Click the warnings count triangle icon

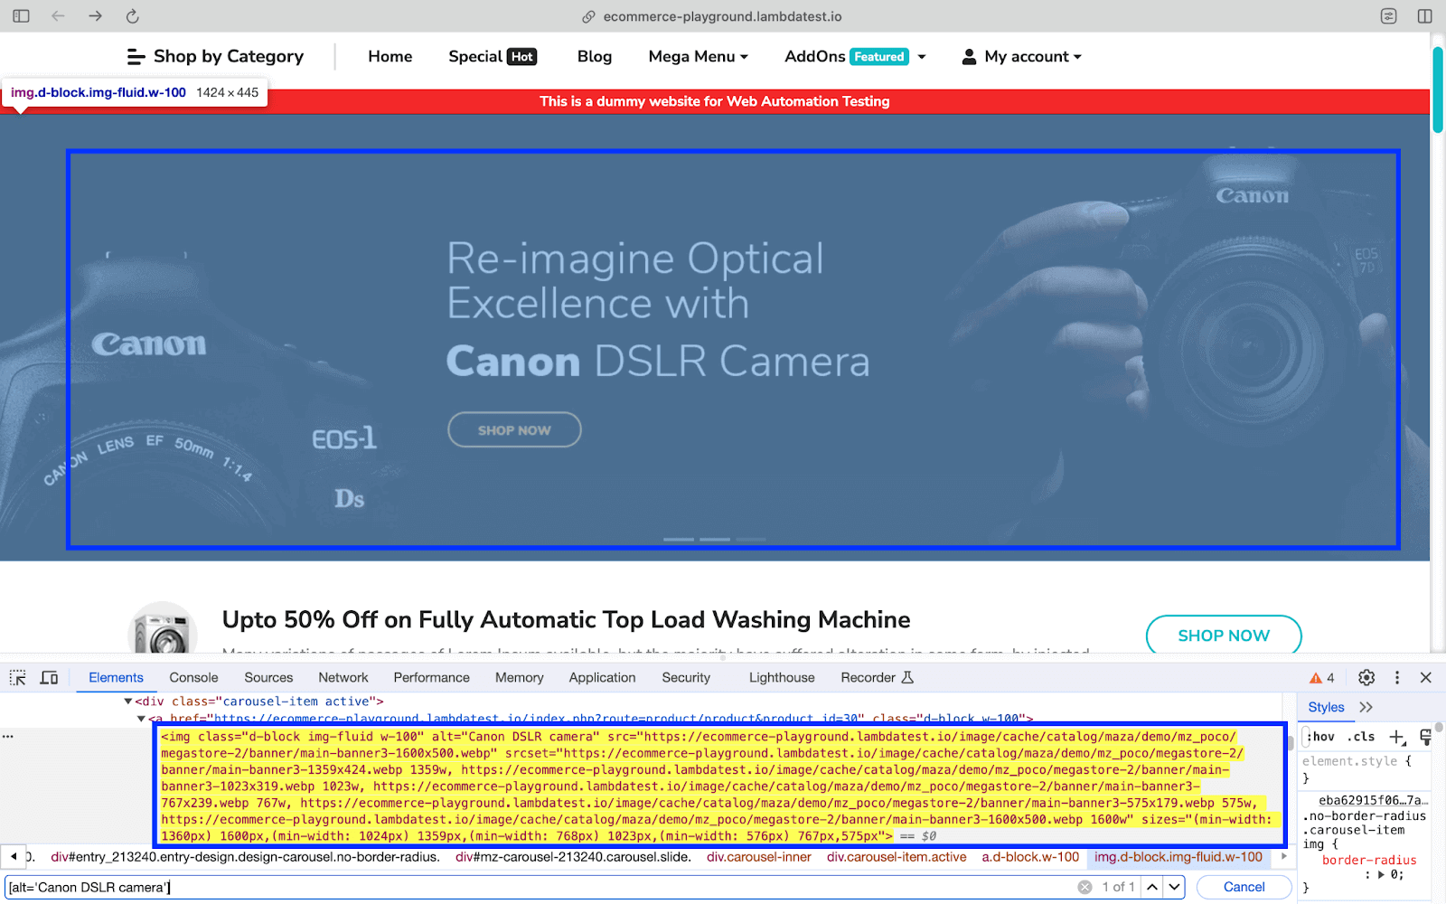point(1321,677)
